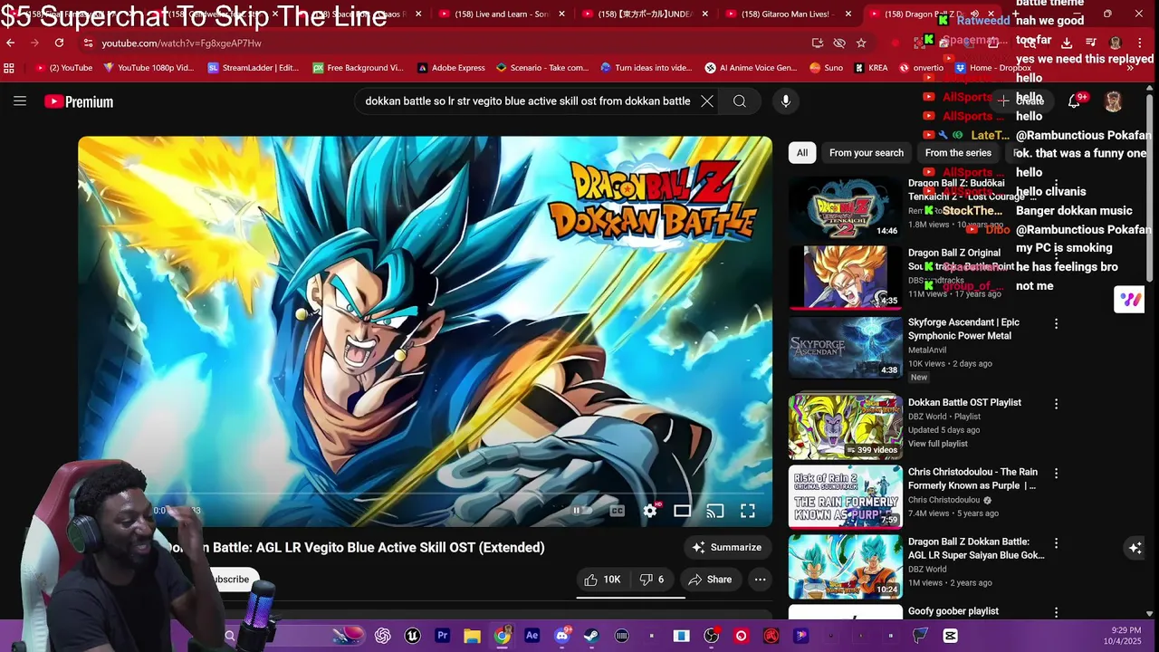Start voice search with the microphone

tap(786, 101)
